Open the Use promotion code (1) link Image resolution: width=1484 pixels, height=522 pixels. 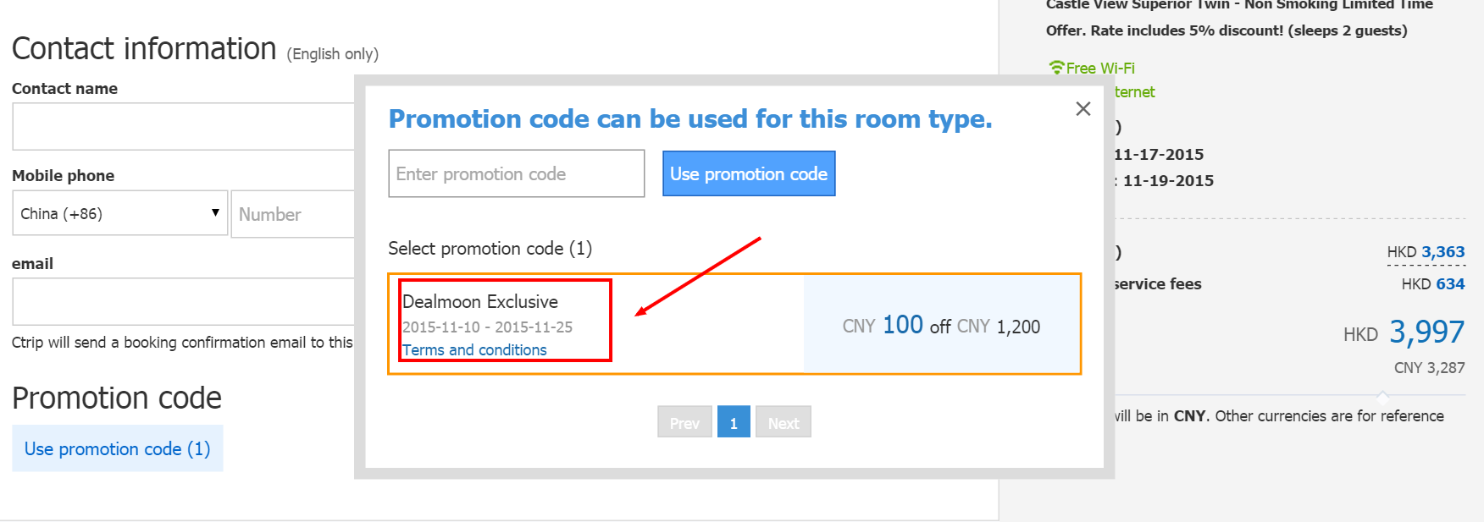pyautogui.click(x=118, y=448)
